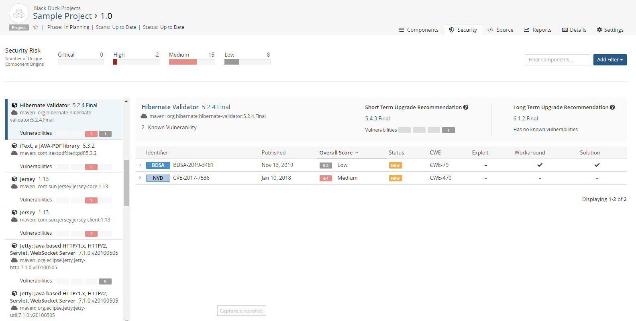Screen dimensions: 636x321
Task: Select Hibernate Validator 5.2.4.Final component
Action: pyautogui.click(x=64, y=119)
